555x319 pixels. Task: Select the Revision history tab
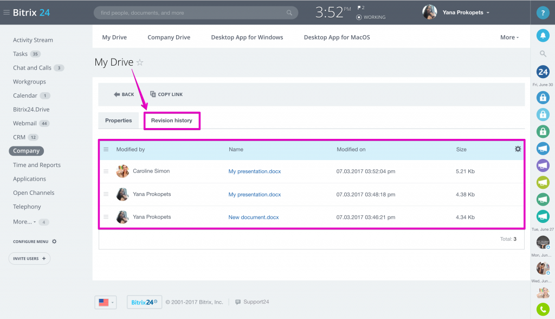click(172, 120)
